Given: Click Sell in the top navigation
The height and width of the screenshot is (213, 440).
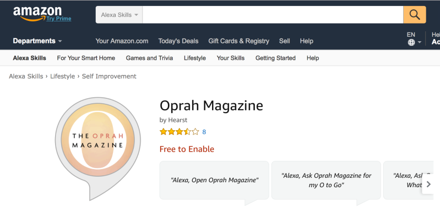Looking at the screenshot, I should pos(284,41).
